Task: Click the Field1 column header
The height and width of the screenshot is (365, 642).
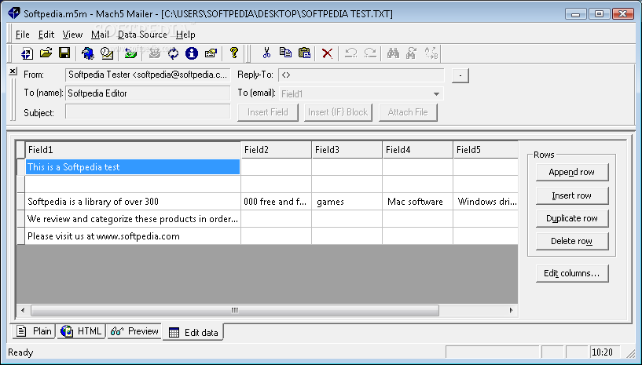Action: coord(133,150)
